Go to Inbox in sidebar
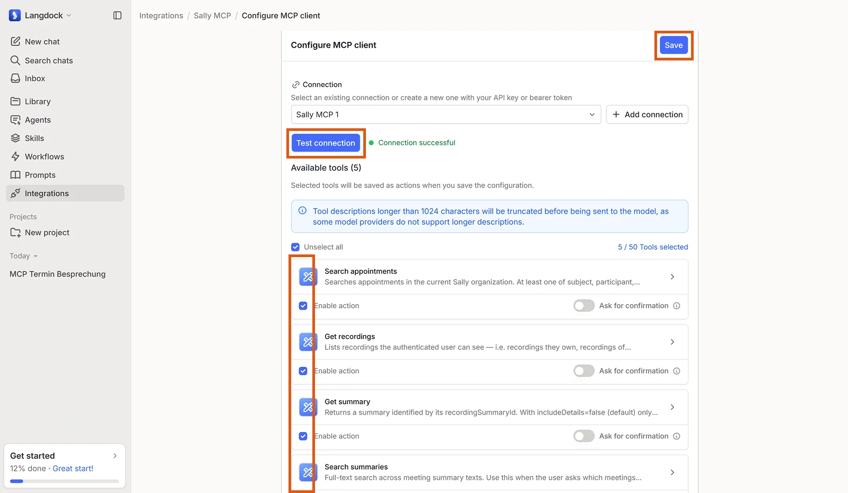Image resolution: width=848 pixels, height=493 pixels. [65, 78]
